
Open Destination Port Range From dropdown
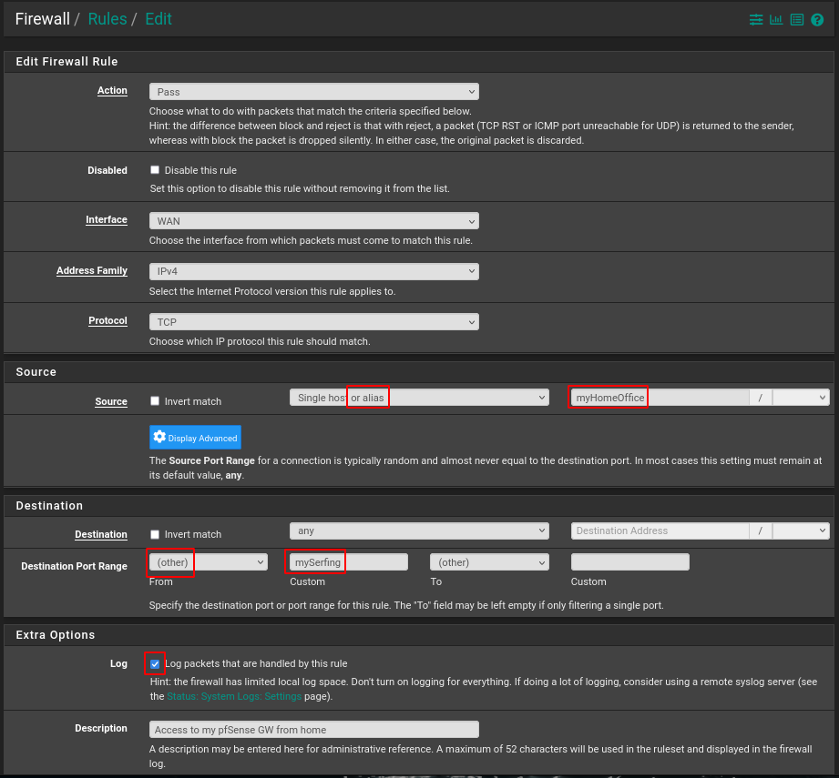point(209,562)
